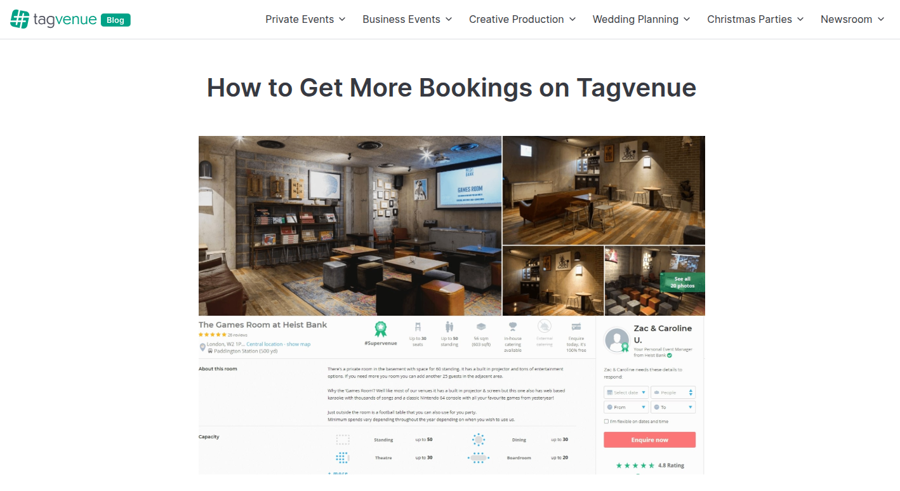The height and width of the screenshot is (491, 900).
Task: Click the green Blog badge
Action: click(116, 20)
